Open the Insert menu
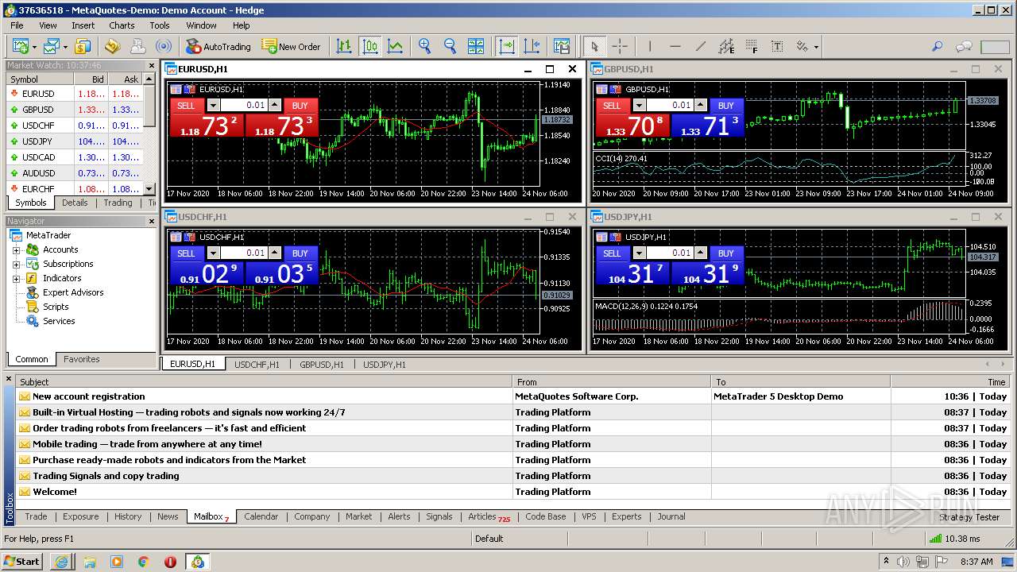1017x572 pixels. coord(83,25)
